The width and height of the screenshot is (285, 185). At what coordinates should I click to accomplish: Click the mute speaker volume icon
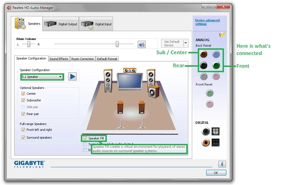142,44
